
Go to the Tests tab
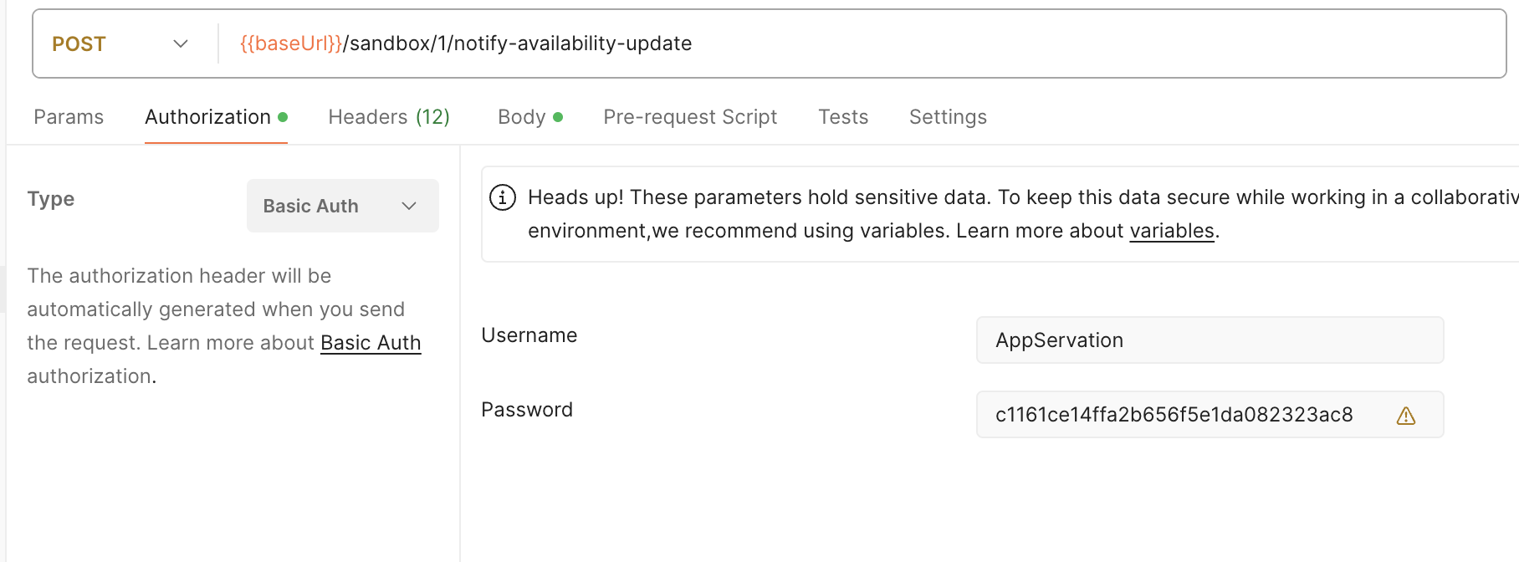[x=843, y=117]
